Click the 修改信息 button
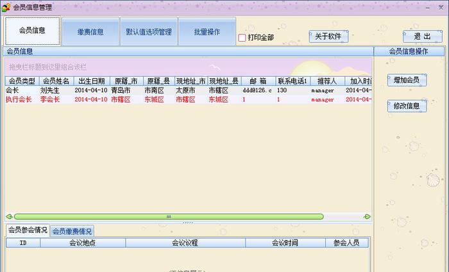 [407, 106]
